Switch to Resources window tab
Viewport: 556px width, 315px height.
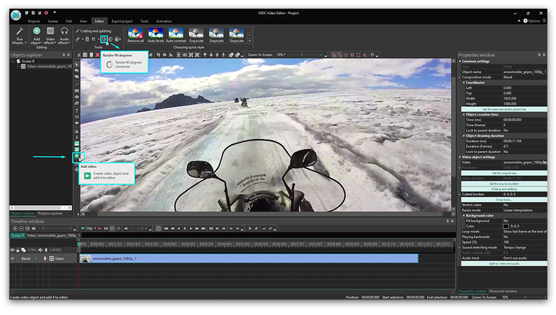(503, 291)
